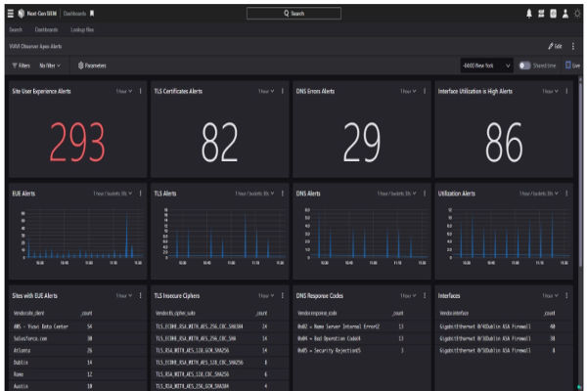Click the Edit dashboard button
Screen dimensions: 587x391
pyautogui.click(x=556, y=46)
